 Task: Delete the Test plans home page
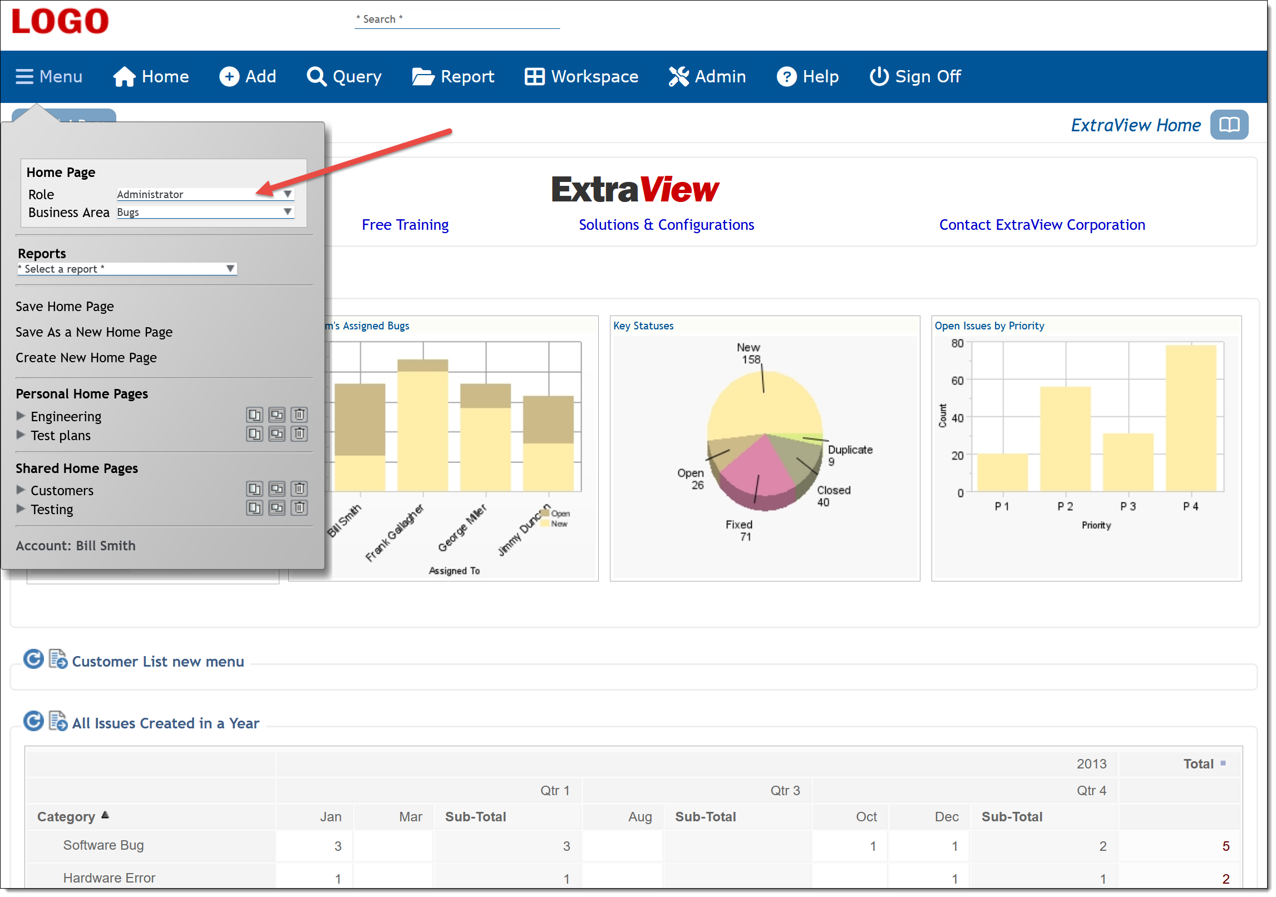299,434
